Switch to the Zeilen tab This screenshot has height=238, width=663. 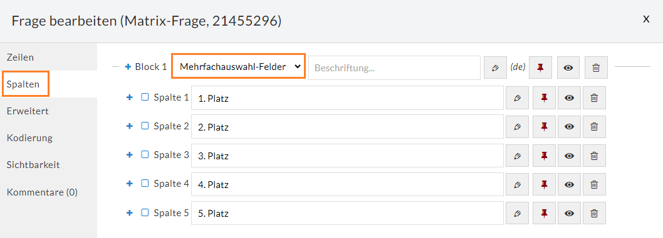[20, 57]
